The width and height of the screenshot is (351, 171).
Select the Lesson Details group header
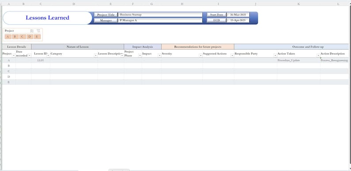pos(16,47)
